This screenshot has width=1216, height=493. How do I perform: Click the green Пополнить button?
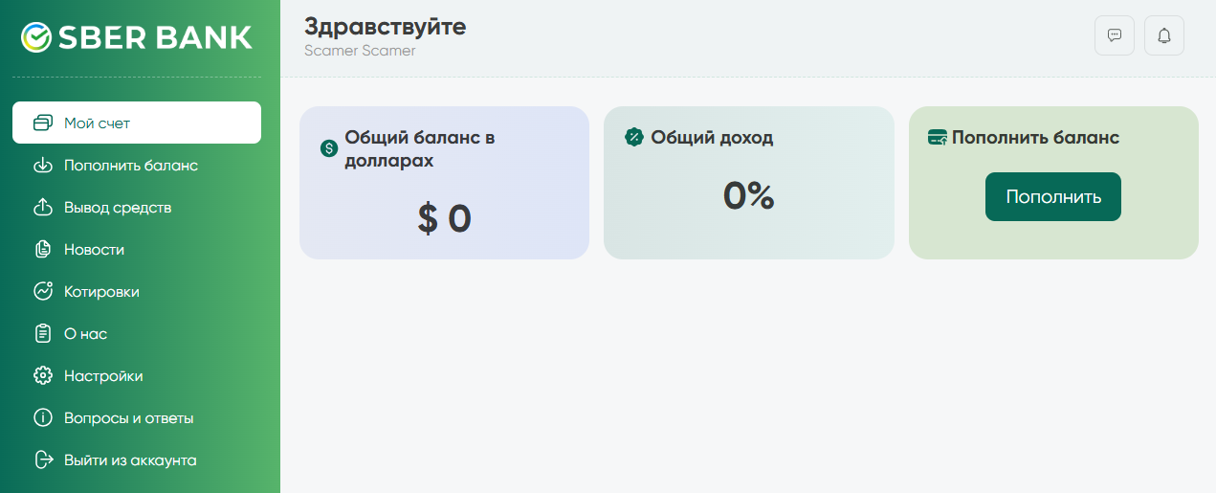(1053, 196)
